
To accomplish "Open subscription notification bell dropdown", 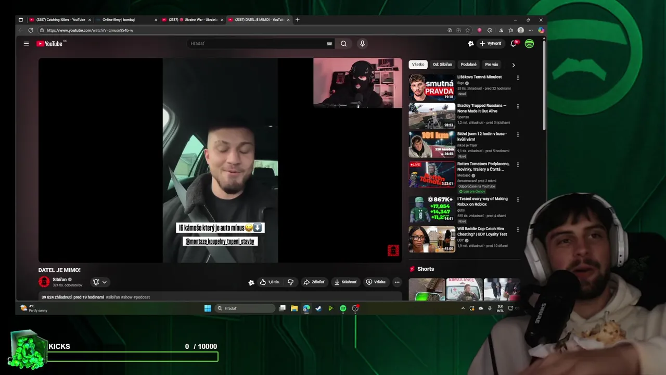I will [100, 282].
